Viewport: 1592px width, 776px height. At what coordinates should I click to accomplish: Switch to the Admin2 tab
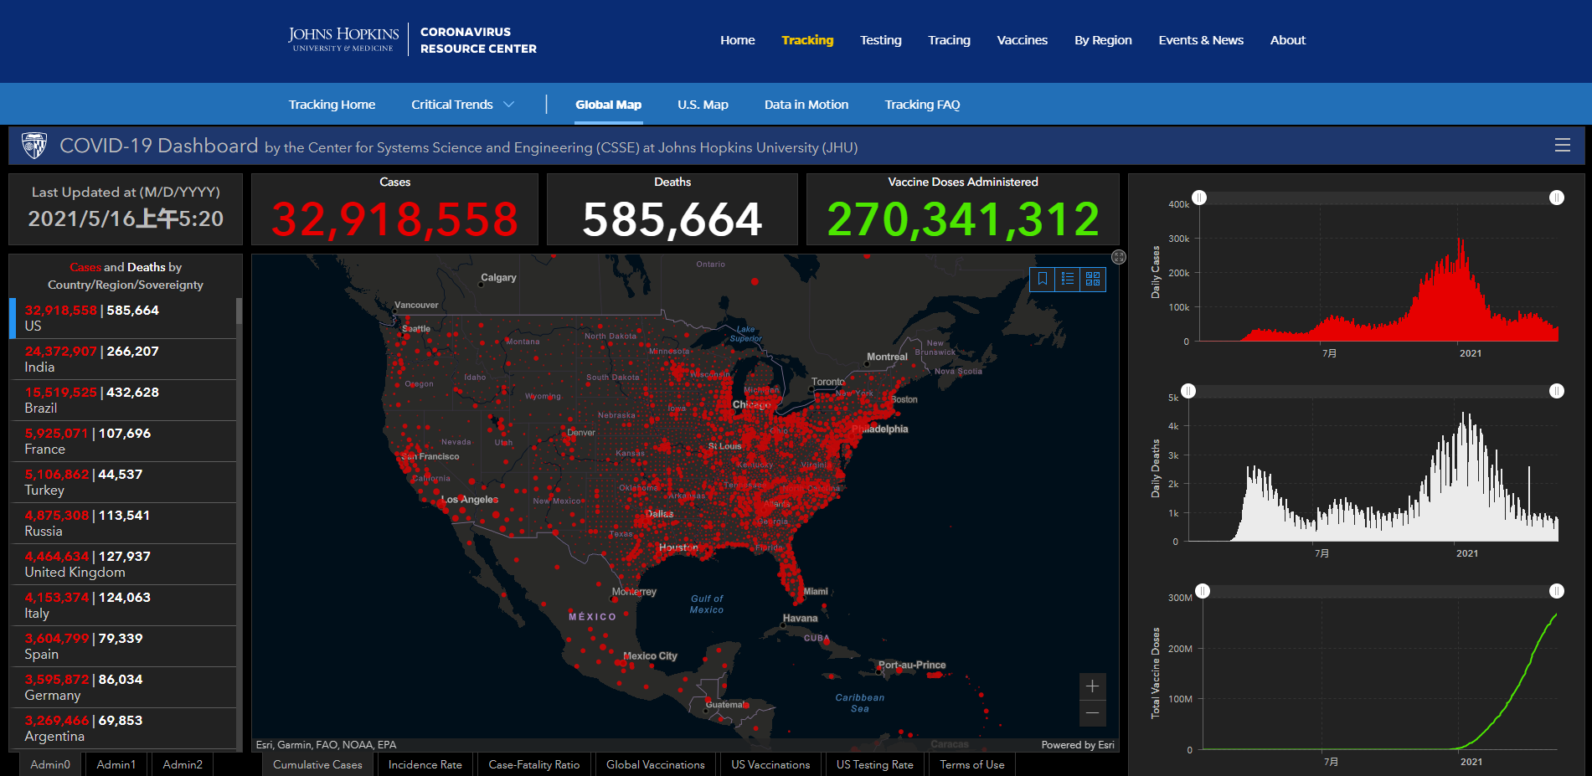click(x=183, y=764)
